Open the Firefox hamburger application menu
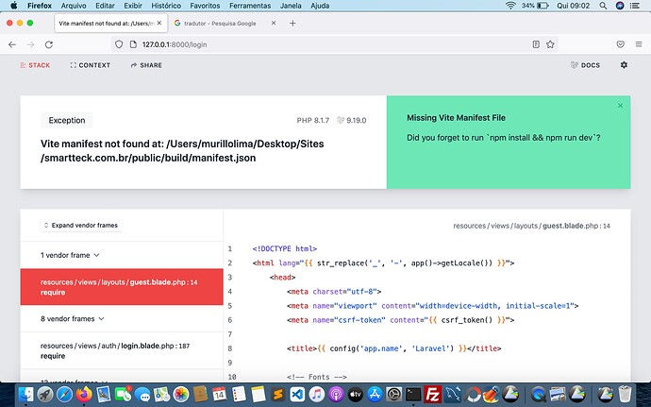 [639, 44]
